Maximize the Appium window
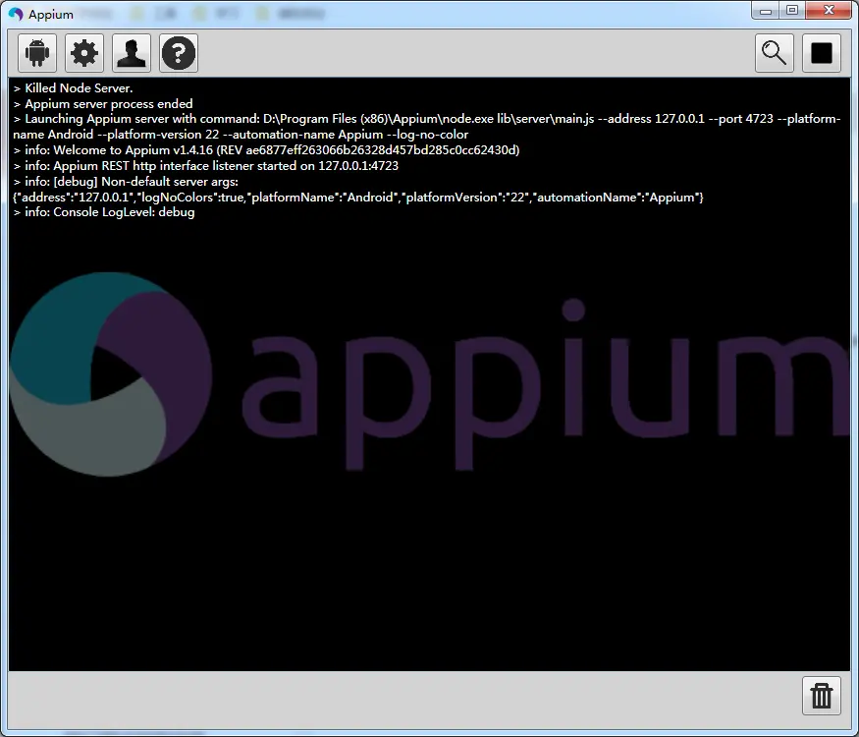This screenshot has height=737, width=859. 792,11
